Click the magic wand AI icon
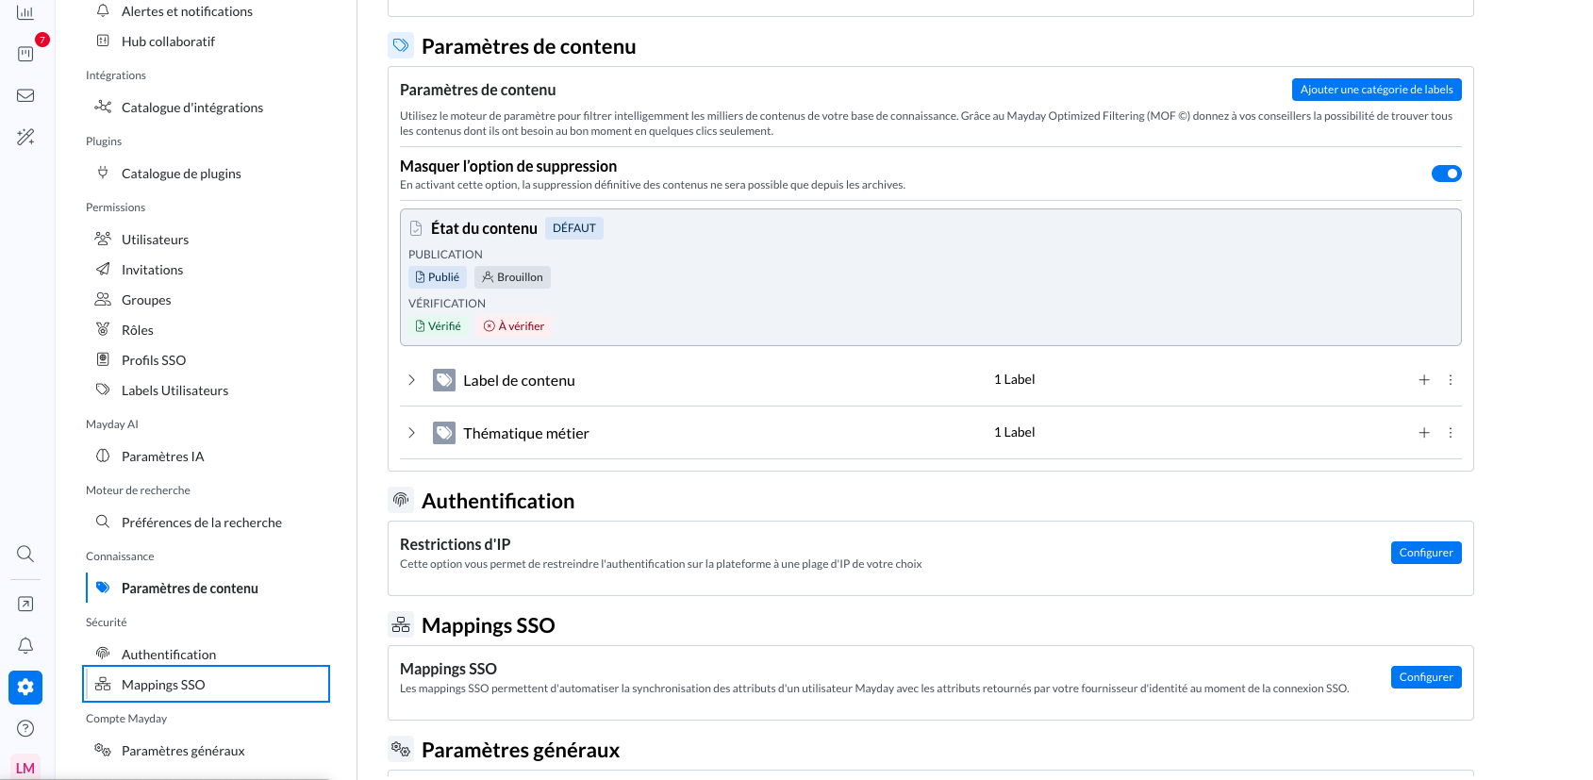 [25, 137]
